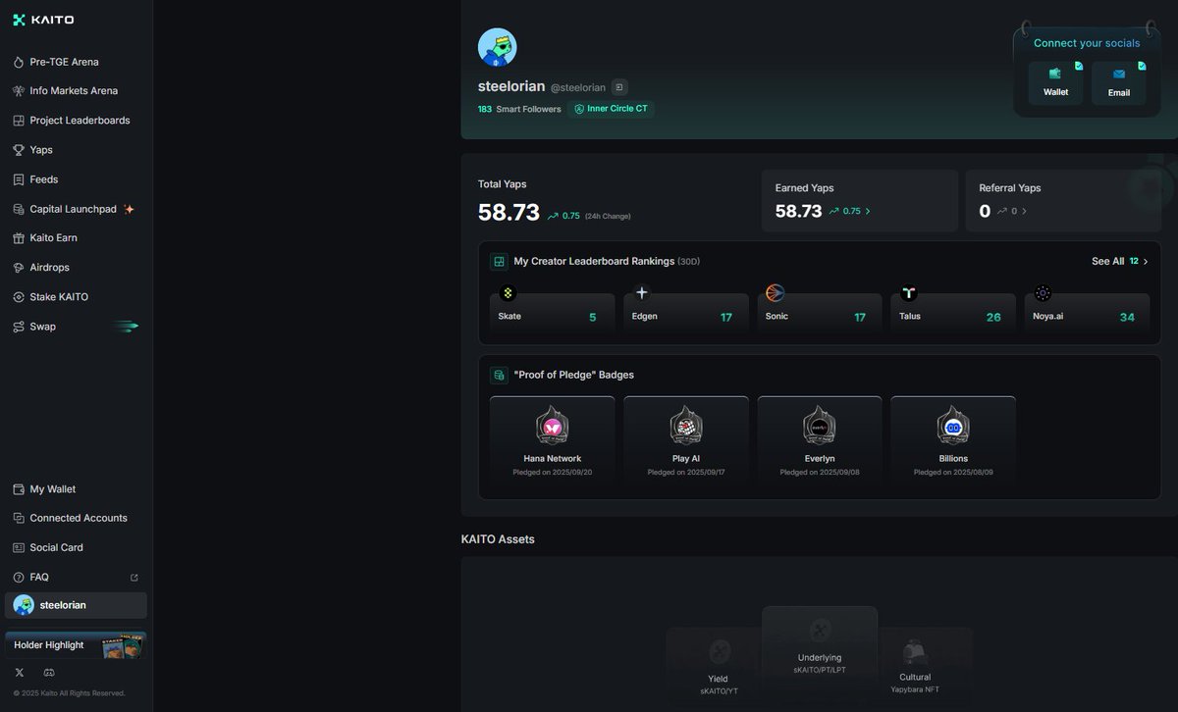Open Stake KAITO page

click(x=59, y=297)
